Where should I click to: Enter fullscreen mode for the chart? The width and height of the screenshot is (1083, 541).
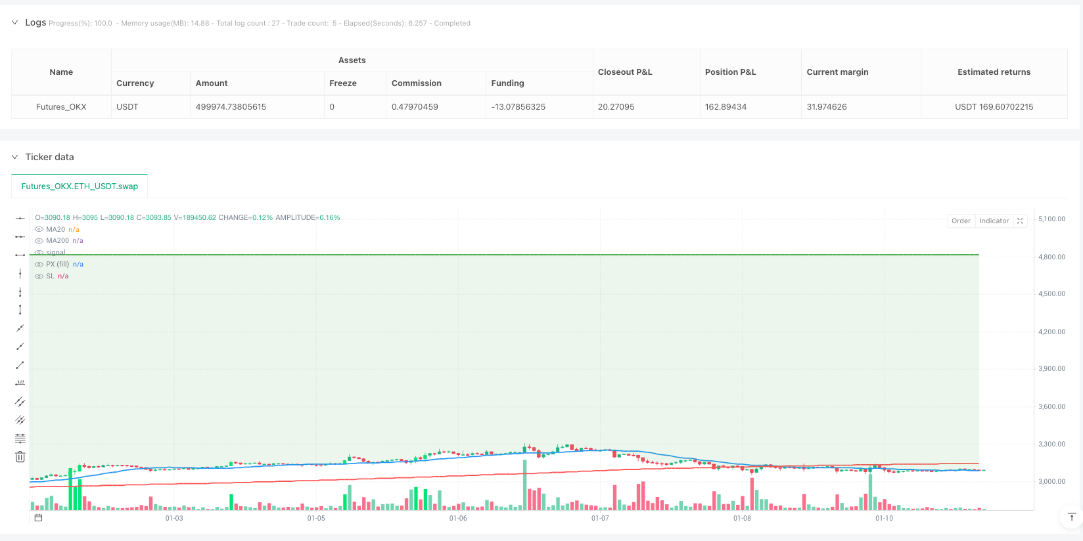(x=1020, y=221)
